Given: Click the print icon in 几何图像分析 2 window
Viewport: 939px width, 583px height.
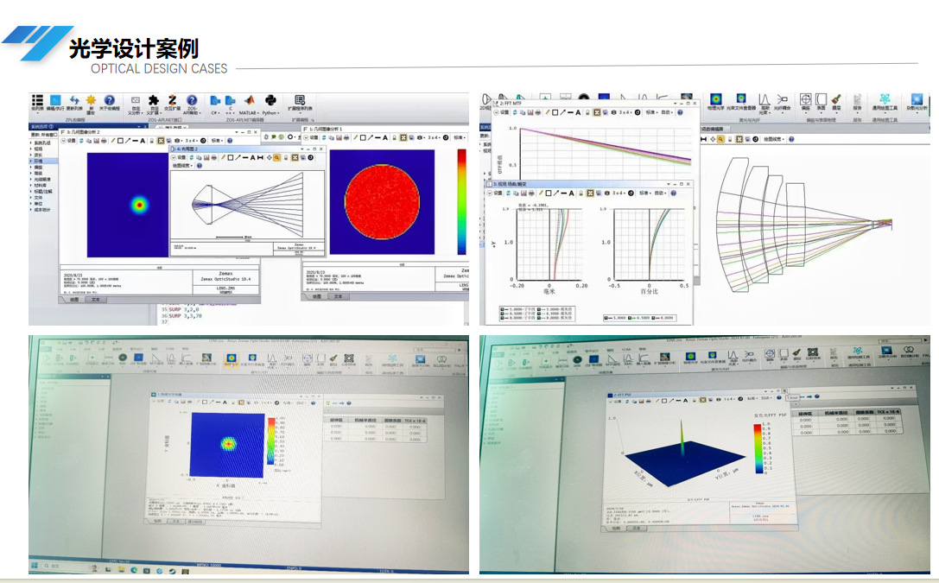Looking at the screenshot, I should (x=104, y=141).
